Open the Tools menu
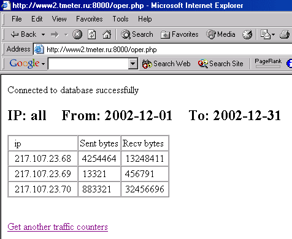292x239 pixels. (x=120, y=19)
